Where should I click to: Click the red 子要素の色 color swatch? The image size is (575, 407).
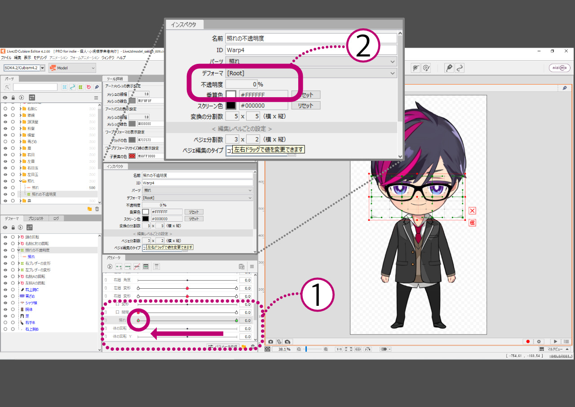click(x=132, y=156)
